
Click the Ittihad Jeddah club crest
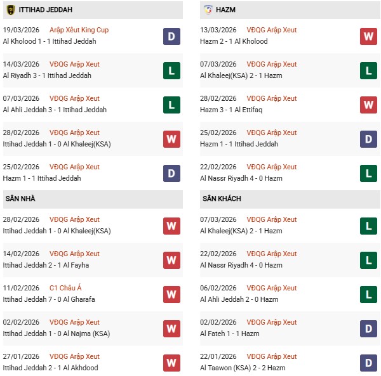tap(10, 10)
